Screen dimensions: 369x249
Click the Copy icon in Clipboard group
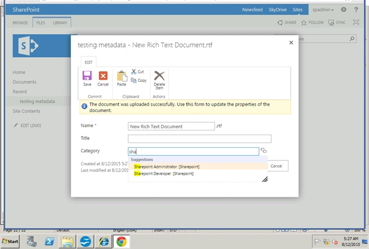click(133, 80)
